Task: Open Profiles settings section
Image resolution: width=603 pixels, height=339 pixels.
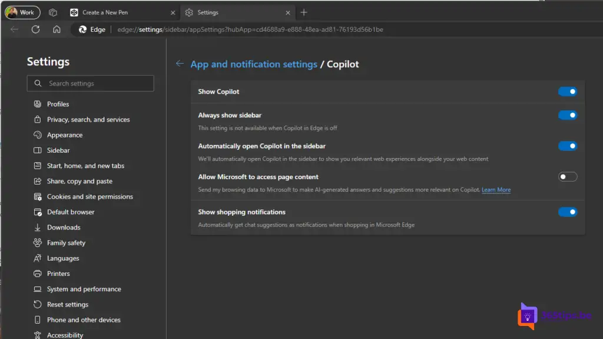Action: 58,104
